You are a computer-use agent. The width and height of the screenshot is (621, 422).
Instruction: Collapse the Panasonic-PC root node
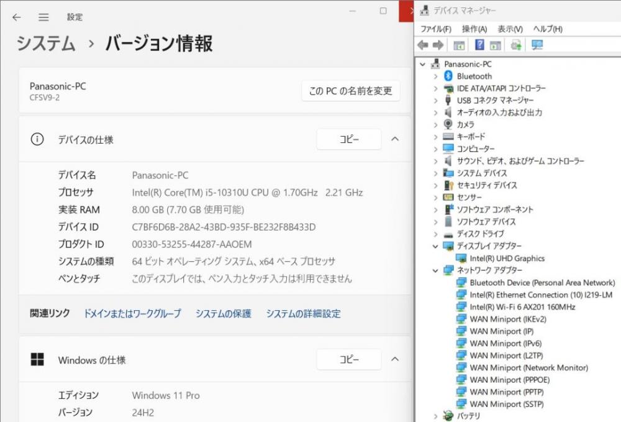(422, 64)
